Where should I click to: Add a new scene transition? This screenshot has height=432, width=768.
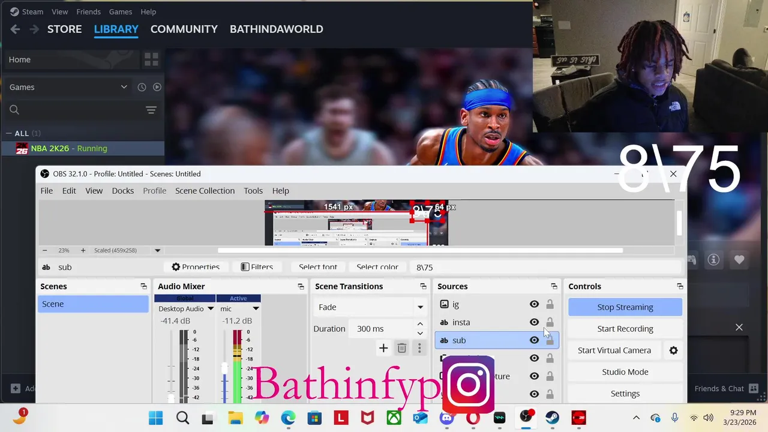point(383,348)
